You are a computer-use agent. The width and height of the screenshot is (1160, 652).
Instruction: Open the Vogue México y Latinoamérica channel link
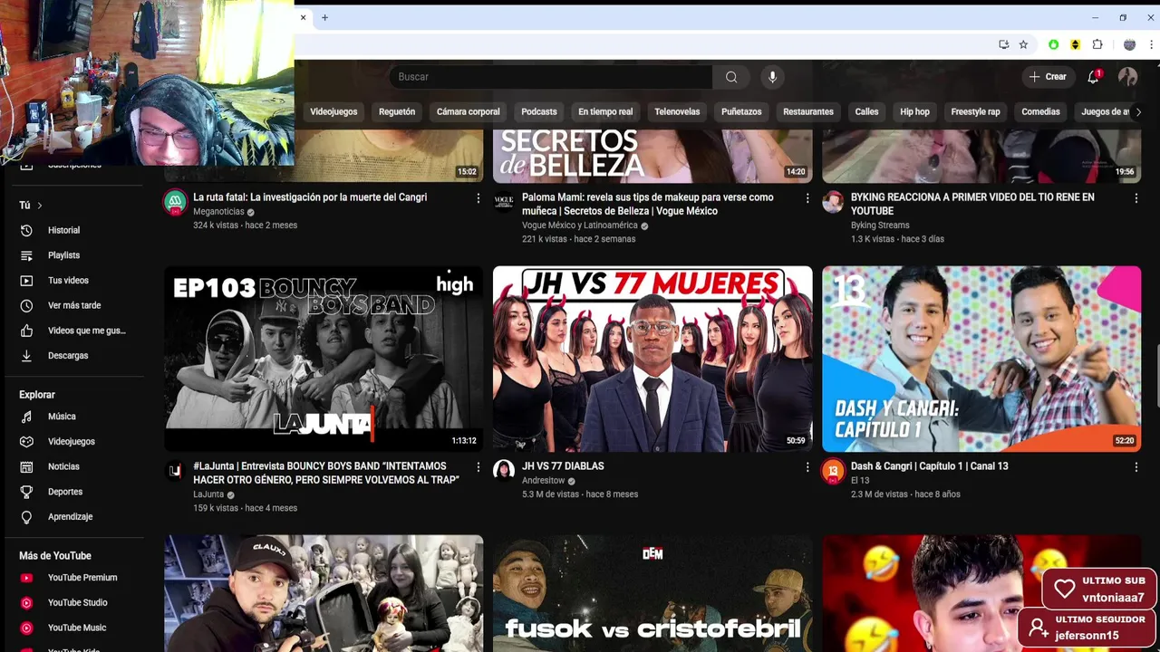[580, 225]
